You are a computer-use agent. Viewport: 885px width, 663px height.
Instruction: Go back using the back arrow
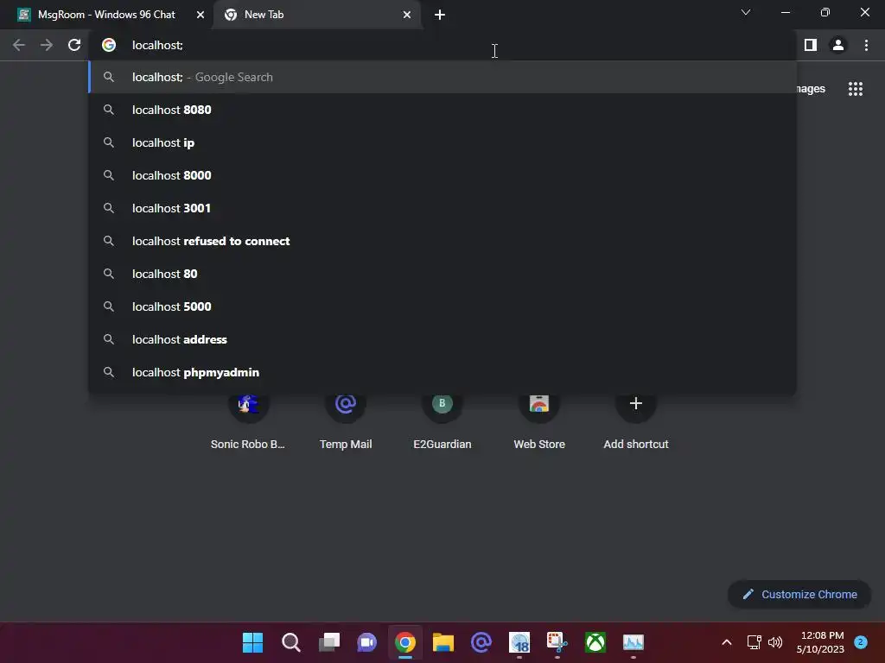pyautogui.click(x=19, y=45)
